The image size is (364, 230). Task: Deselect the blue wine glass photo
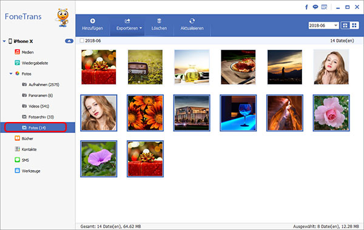click(238, 113)
